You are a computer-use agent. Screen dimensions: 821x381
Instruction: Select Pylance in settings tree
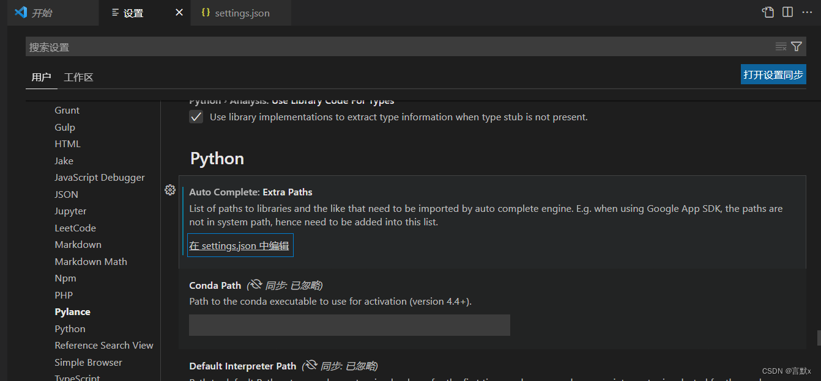tap(72, 312)
